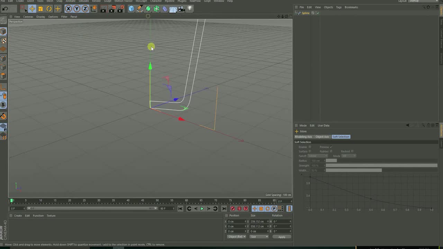Adjust the Strength slider
This screenshot has height=249, width=443.
[381, 166]
